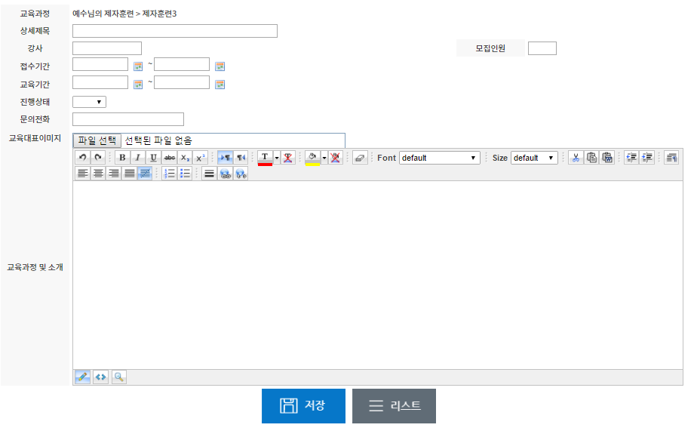694x437 pixels.
Task: Open the 진행상태 status dropdown
Action: (89, 102)
